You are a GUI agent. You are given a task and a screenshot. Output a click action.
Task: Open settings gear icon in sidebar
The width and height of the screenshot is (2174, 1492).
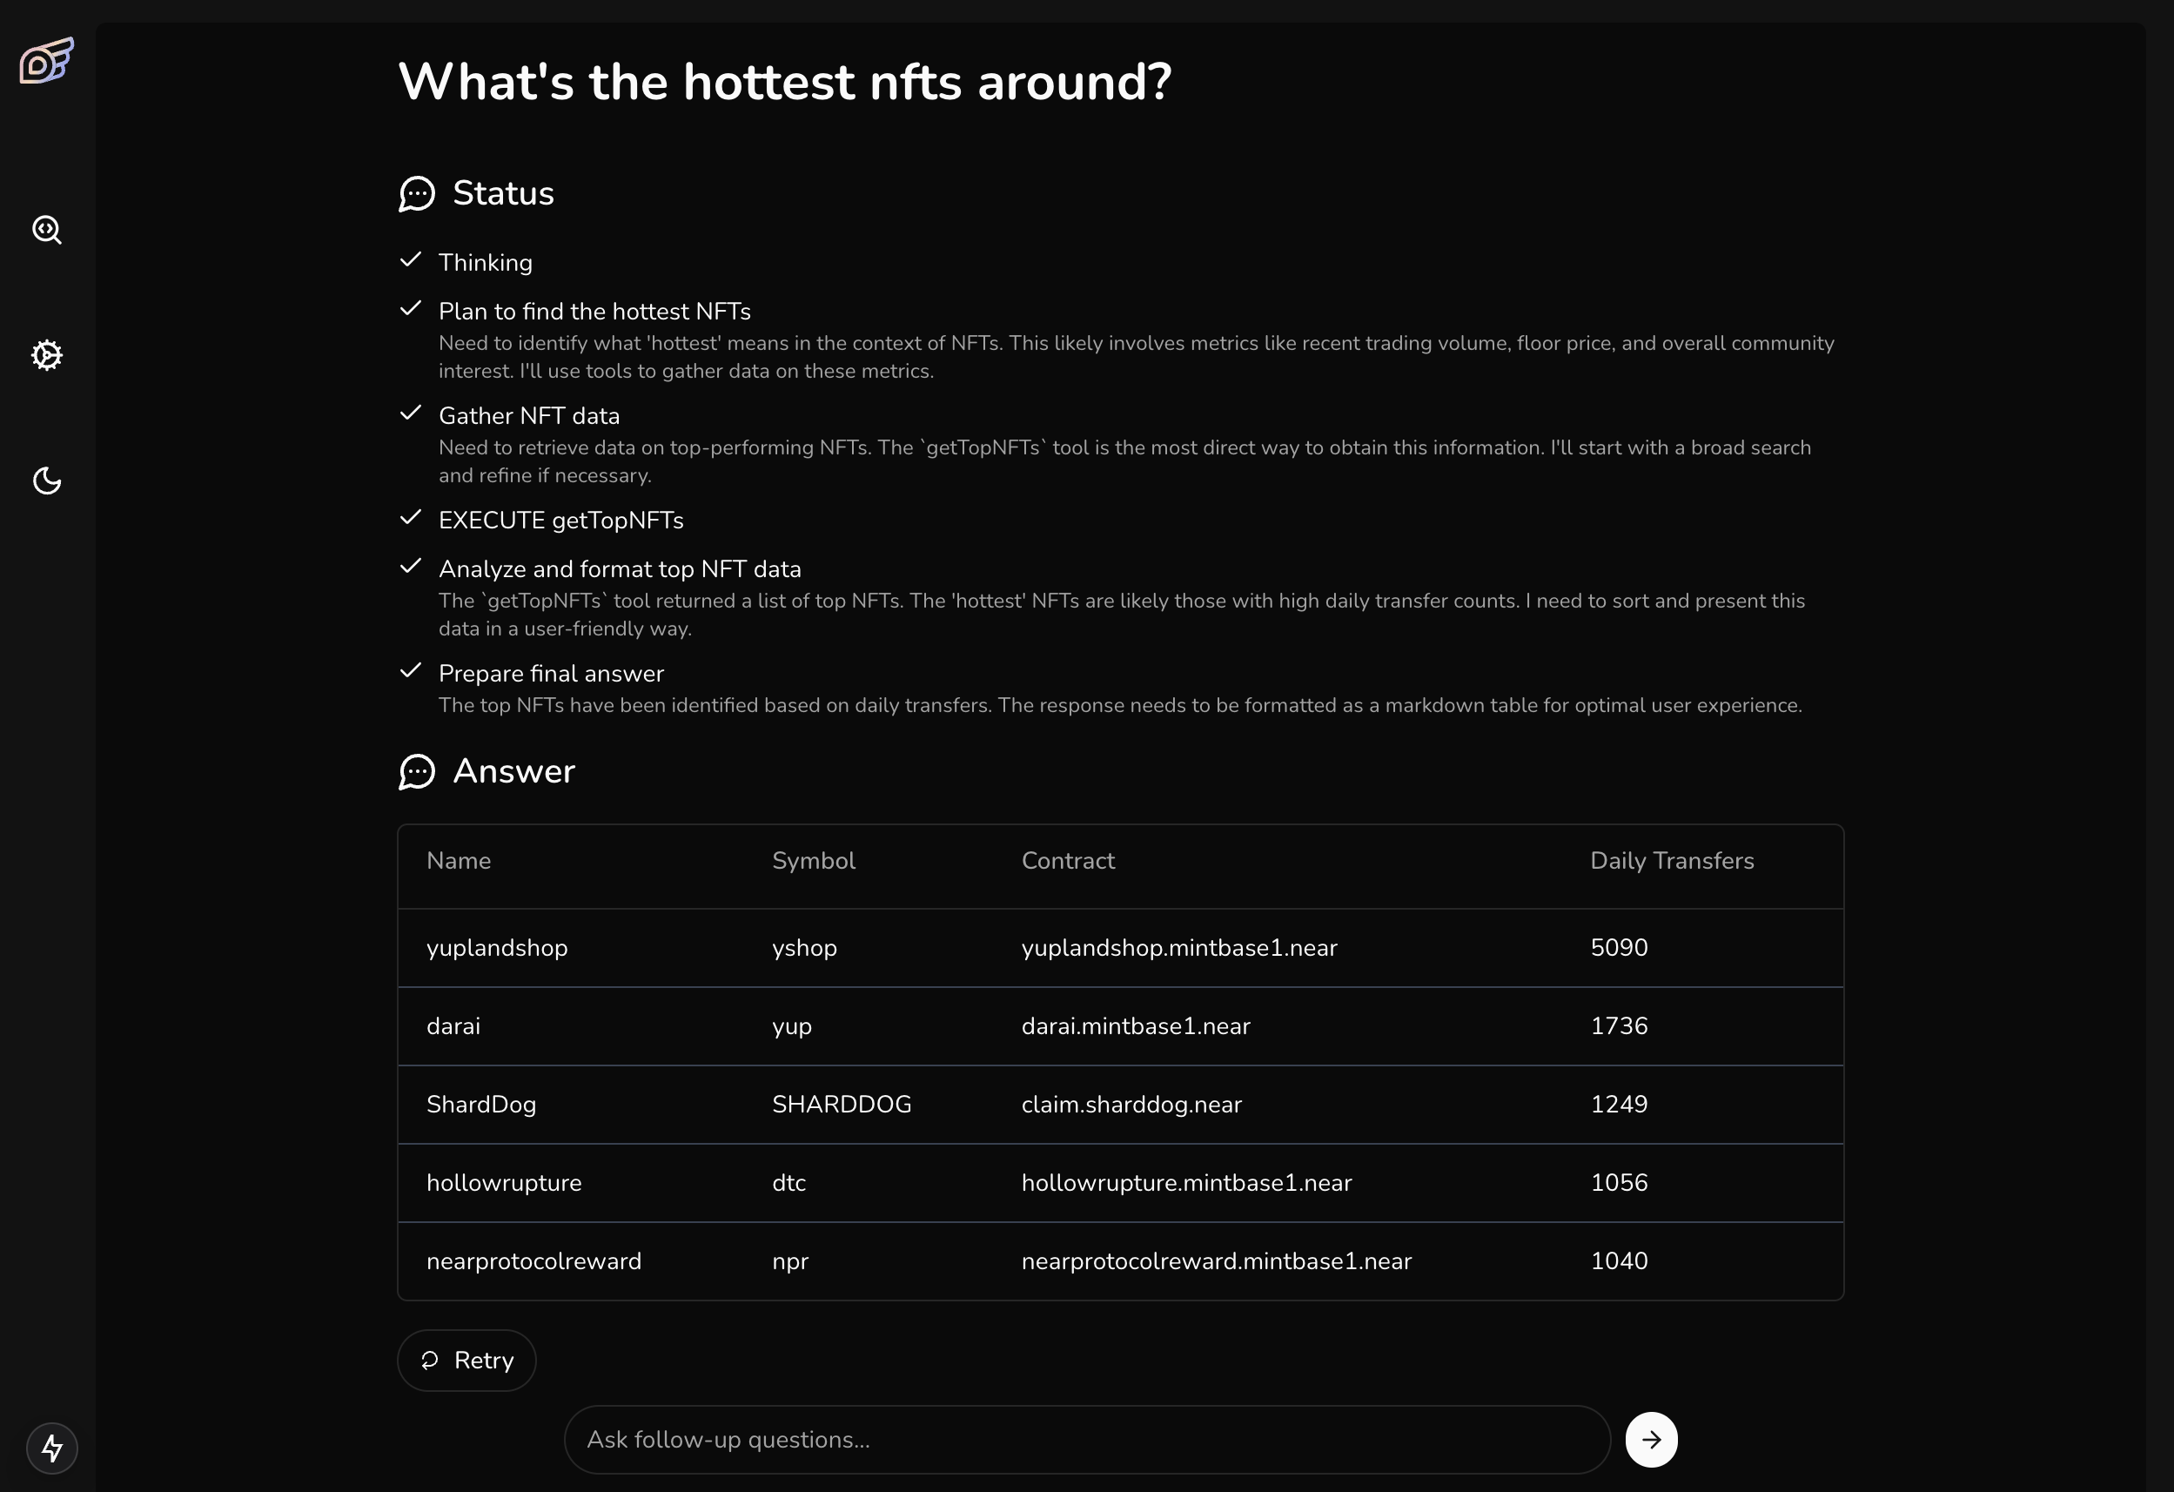tap(47, 355)
